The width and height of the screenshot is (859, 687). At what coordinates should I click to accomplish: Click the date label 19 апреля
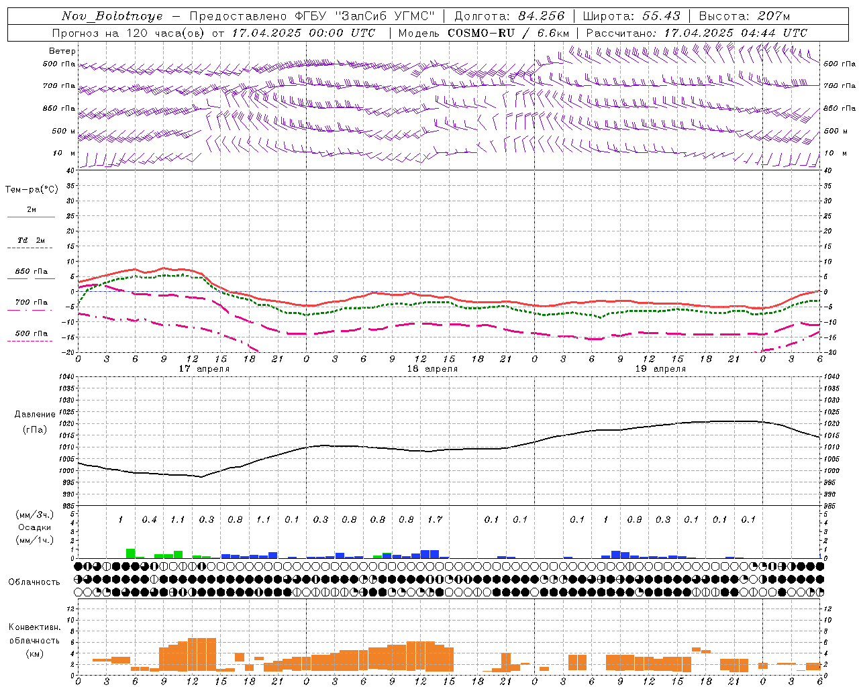tap(660, 369)
